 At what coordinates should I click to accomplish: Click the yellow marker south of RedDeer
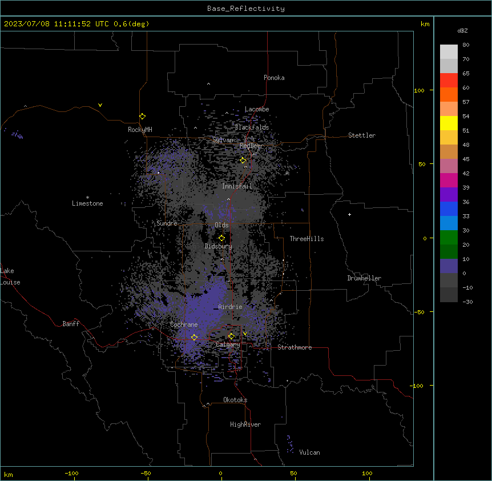[243, 161]
